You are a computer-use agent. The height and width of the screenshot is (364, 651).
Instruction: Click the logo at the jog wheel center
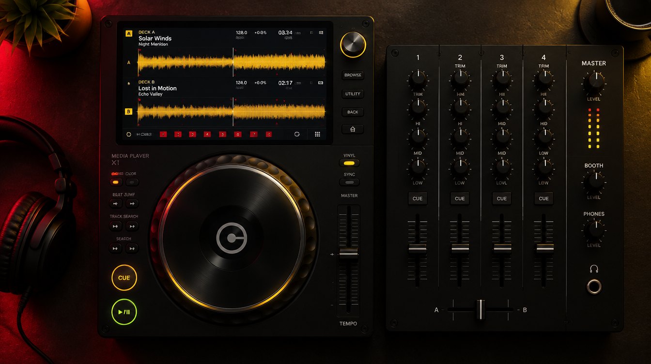(x=232, y=238)
